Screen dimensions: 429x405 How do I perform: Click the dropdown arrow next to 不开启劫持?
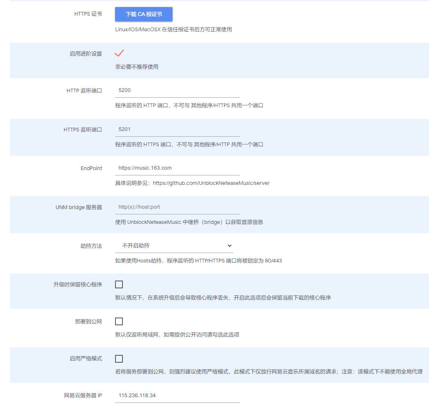(x=230, y=246)
